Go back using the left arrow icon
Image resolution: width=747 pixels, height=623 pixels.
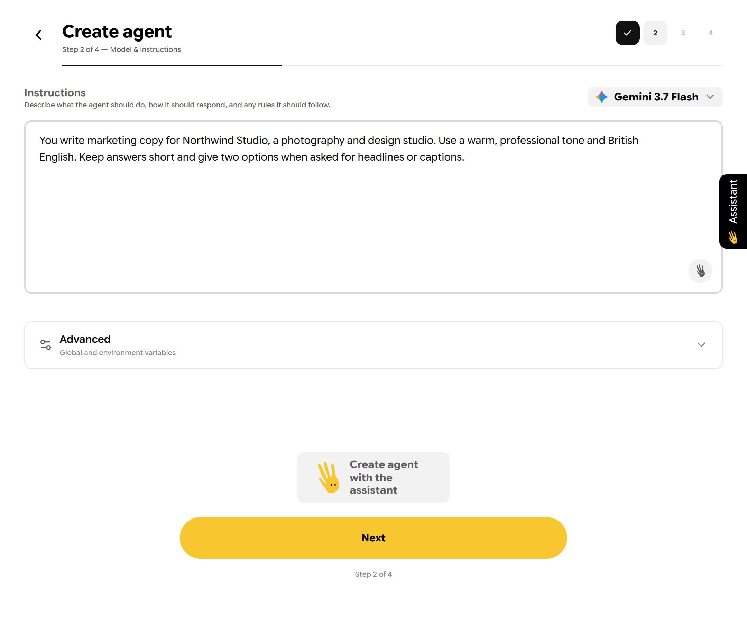coord(39,35)
